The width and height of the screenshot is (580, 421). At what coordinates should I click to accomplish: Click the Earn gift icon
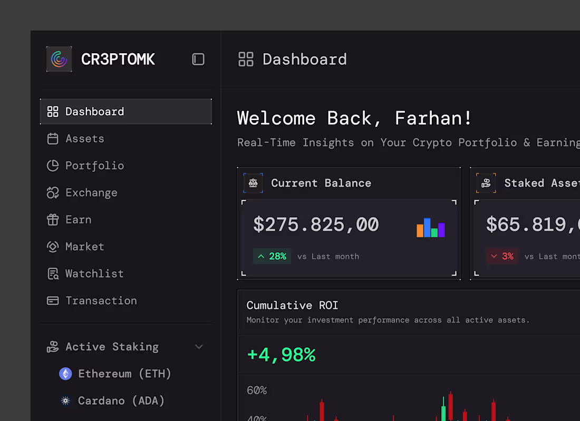52,219
